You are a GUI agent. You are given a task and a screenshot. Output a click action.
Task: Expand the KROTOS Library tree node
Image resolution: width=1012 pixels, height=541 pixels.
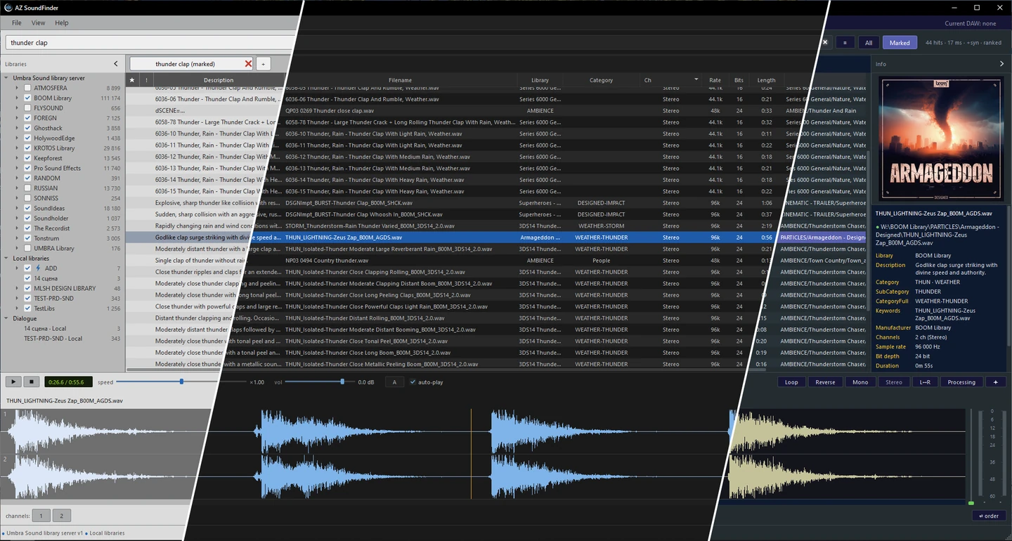(17, 148)
